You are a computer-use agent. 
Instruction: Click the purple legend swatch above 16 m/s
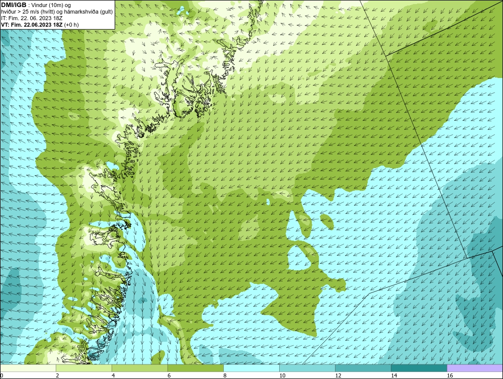[475, 368]
